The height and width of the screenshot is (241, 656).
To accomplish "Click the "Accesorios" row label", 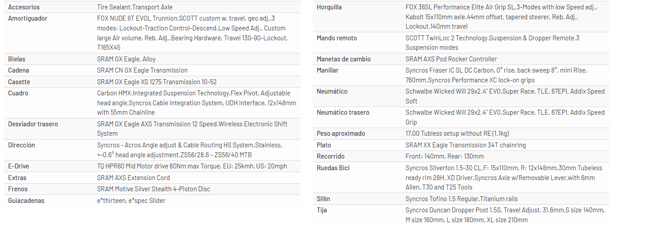I will pos(24,7).
